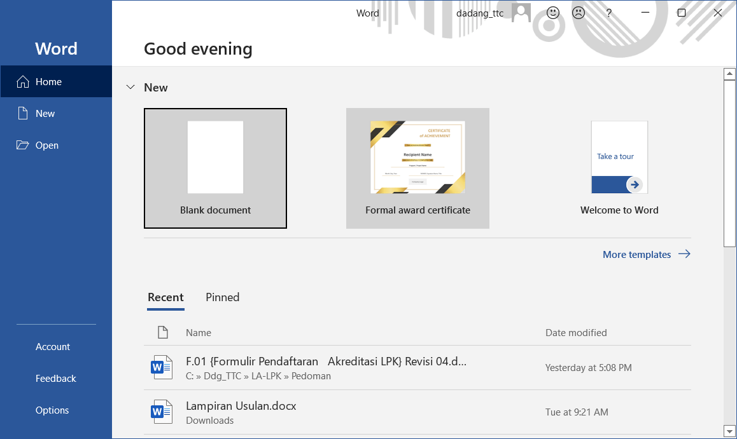Image resolution: width=737 pixels, height=439 pixels.
Task: Click the dadang_ttc account profile picture
Action: [521, 13]
